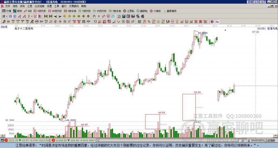Click the horizontal scrollbar track
The width and height of the screenshot is (278, 148).
[170, 140]
